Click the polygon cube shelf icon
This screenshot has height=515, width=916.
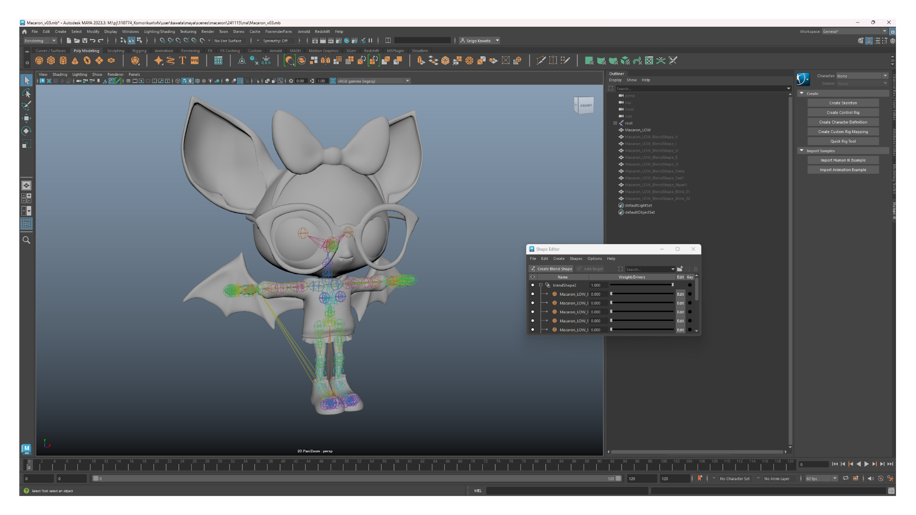tap(51, 61)
